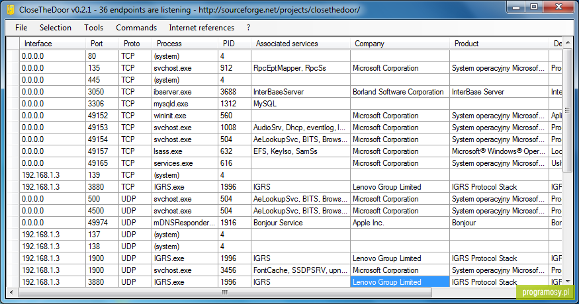This screenshot has width=579, height=304.
Task: Select port 138 cell
Action: 103,246
